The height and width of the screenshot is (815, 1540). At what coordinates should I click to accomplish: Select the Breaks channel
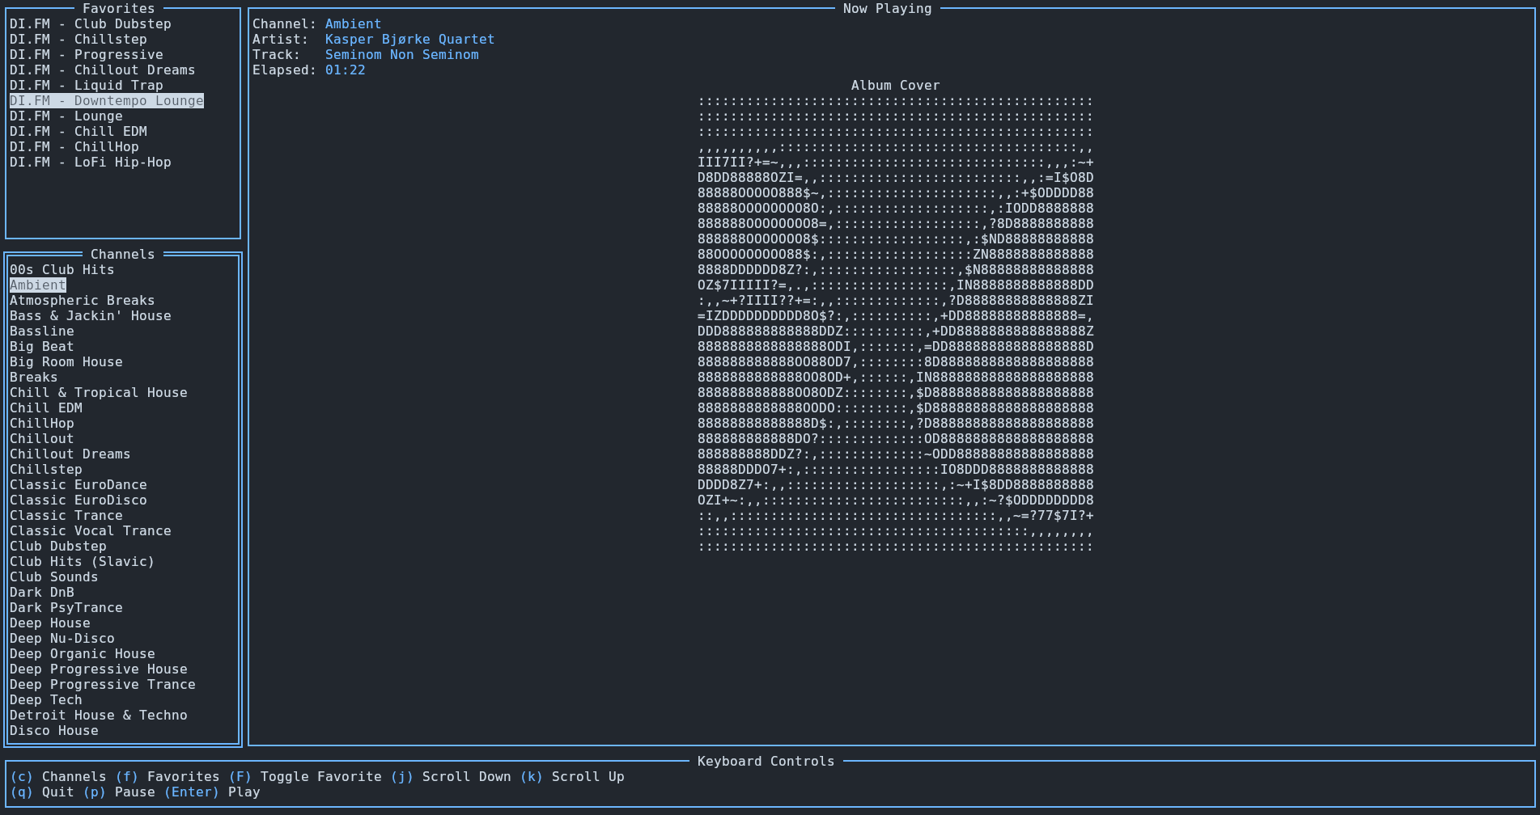34,377
